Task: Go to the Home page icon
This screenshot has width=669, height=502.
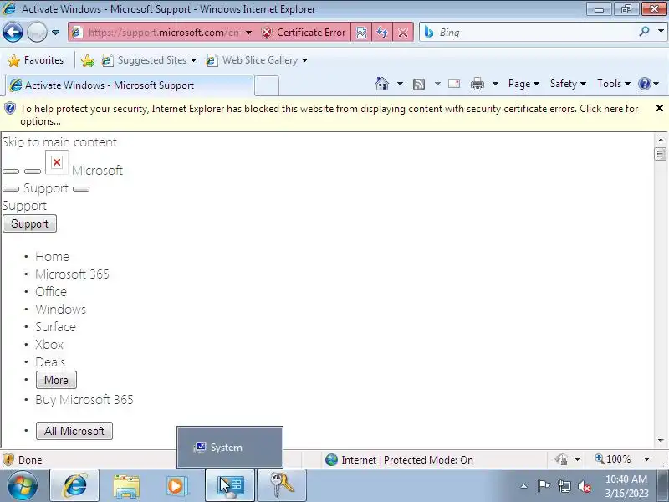Action: pyautogui.click(x=382, y=84)
